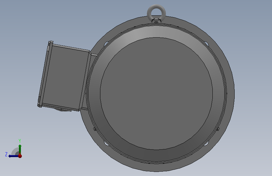
Task: Pick the small hex bolt at the flange's lower left
Action: (x=95, y=129)
